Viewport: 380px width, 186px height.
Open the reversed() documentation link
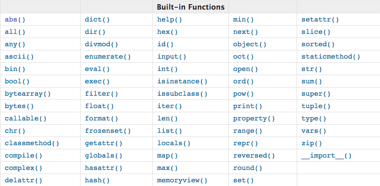pos(254,156)
